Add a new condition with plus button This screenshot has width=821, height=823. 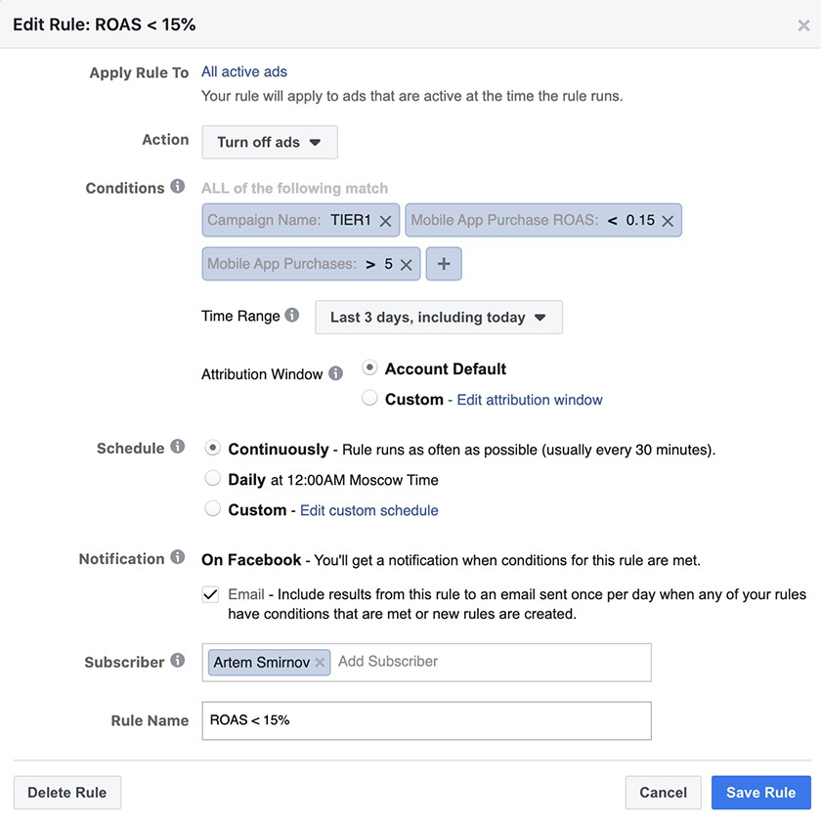[444, 264]
